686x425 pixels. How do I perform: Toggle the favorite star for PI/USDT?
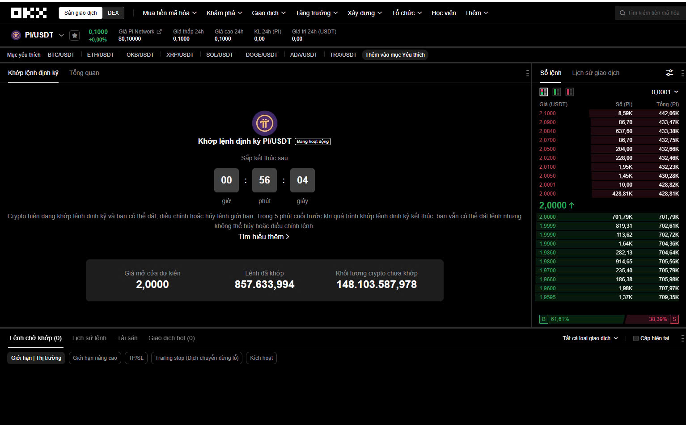pos(74,35)
